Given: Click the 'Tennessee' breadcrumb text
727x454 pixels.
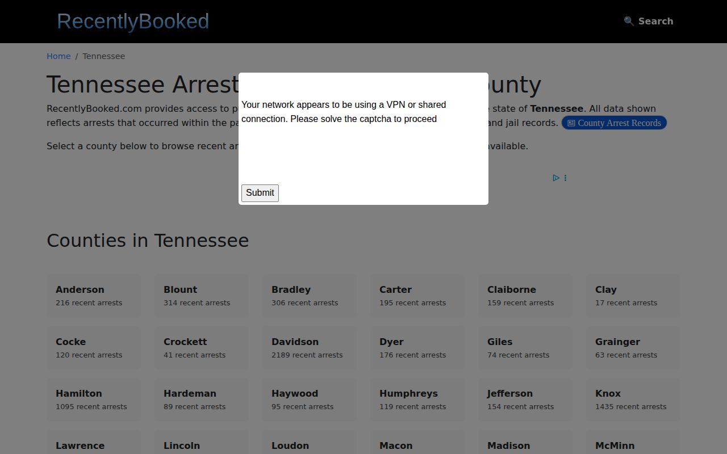Looking at the screenshot, I should pos(103,56).
